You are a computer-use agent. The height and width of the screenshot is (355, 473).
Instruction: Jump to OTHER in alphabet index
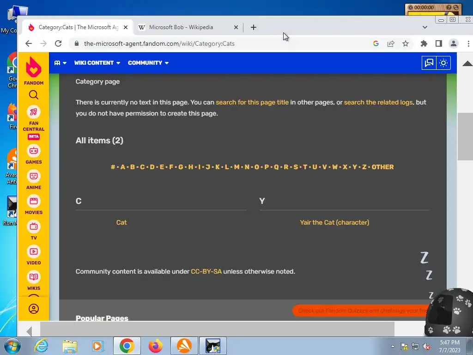pyautogui.click(x=382, y=167)
